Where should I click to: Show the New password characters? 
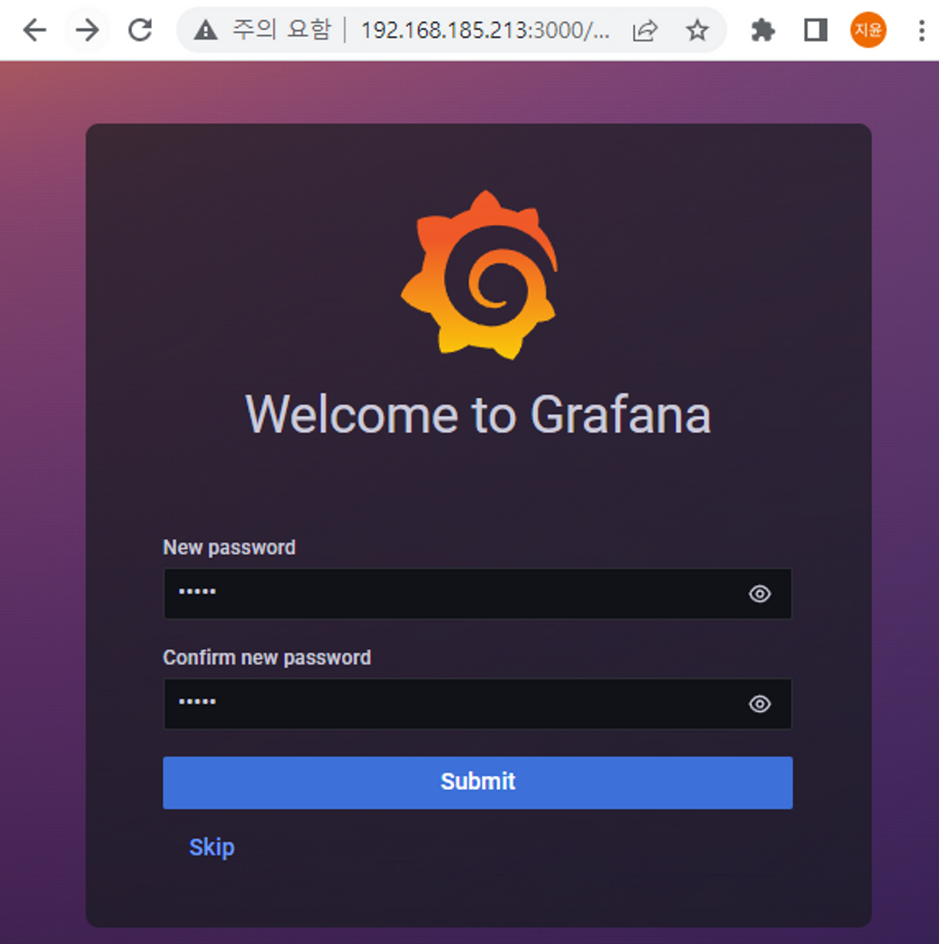[x=759, y=593]
